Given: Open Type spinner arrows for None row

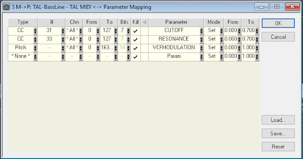Looking at the screenshot, I should [x=35, y=57].
